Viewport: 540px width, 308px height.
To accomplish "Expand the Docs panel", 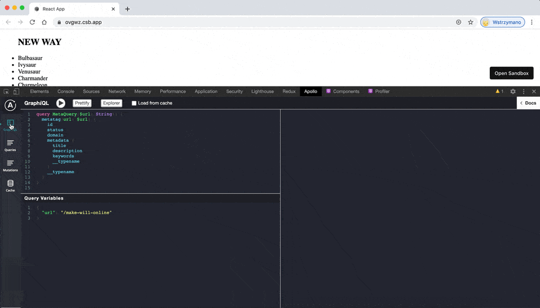I will pyautogui.click(x=528, y=103).
